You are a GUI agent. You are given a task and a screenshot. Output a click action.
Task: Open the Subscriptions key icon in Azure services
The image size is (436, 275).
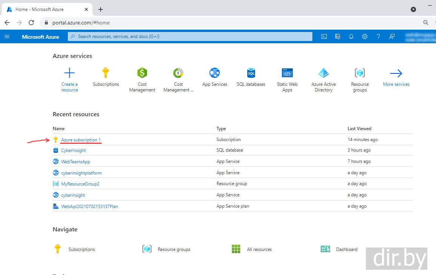pos(106,73)
